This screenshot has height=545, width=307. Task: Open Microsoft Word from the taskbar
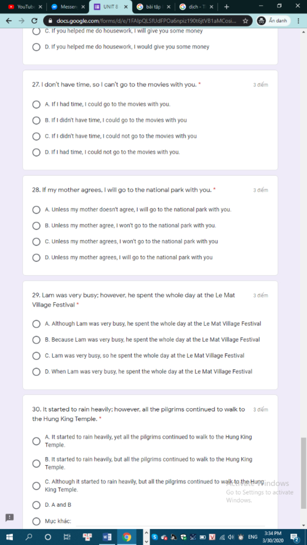(x=107, y=537)
